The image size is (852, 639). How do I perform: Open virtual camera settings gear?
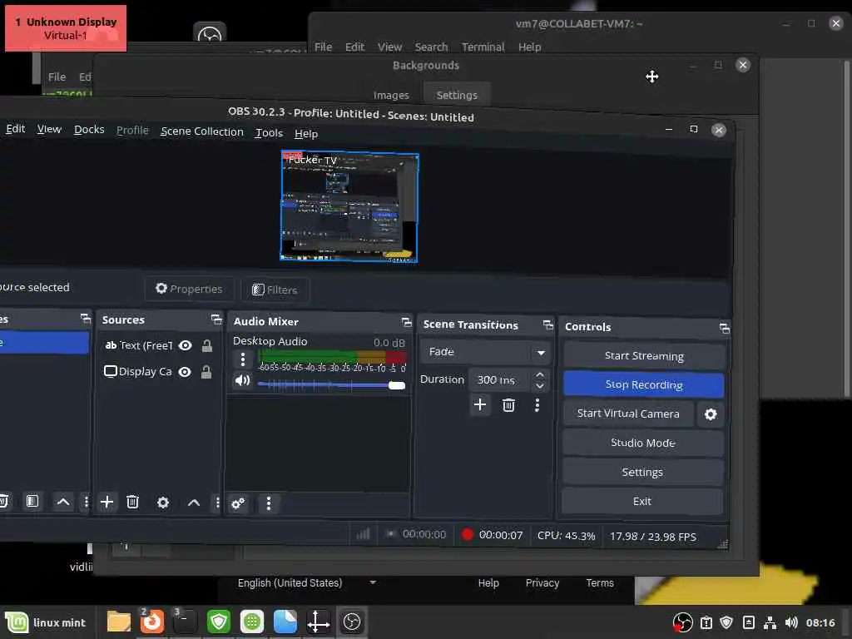(711, 414)
